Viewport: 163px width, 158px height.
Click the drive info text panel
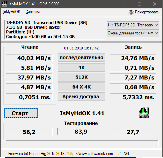(x=54, y=30)
